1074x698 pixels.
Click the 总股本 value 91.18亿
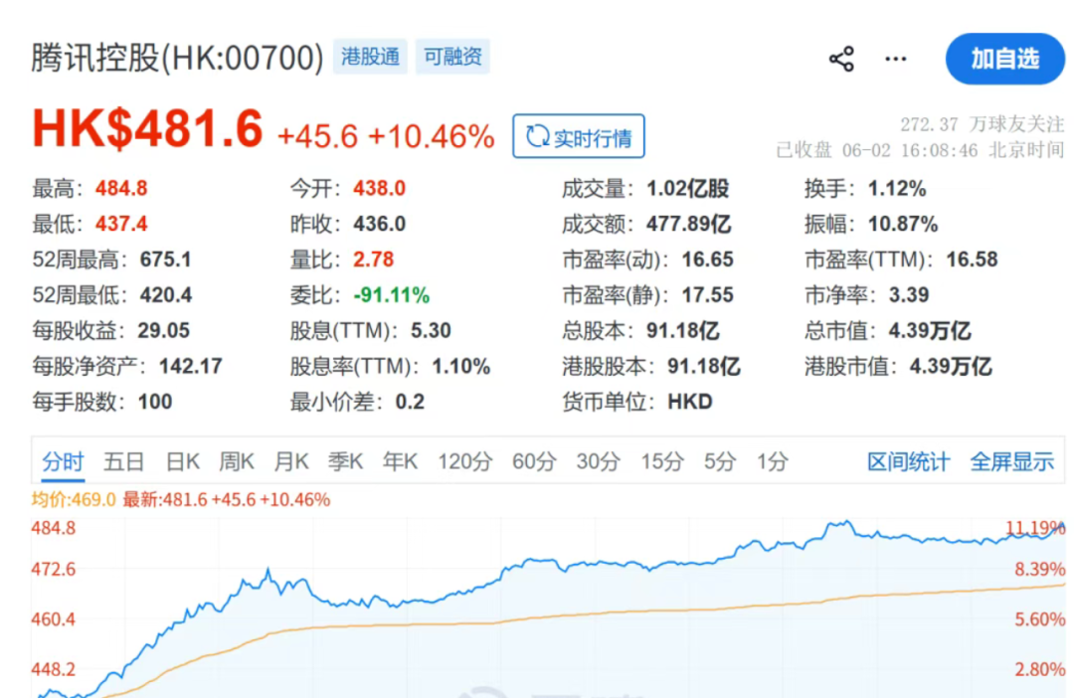point(683,331)
